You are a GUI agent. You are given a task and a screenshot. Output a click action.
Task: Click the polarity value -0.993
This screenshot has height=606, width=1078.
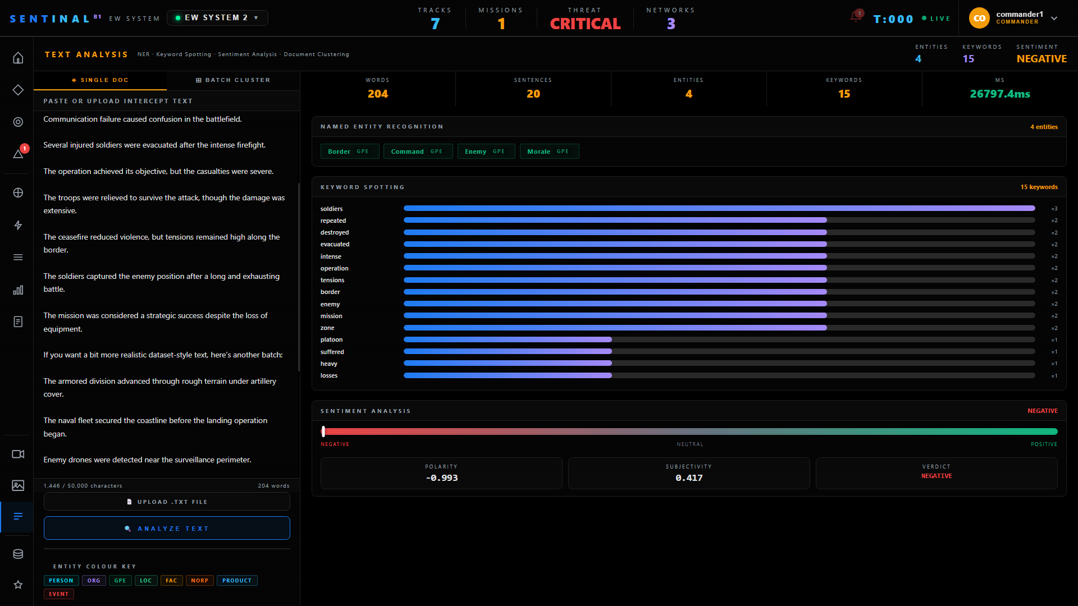coord(442,478)
